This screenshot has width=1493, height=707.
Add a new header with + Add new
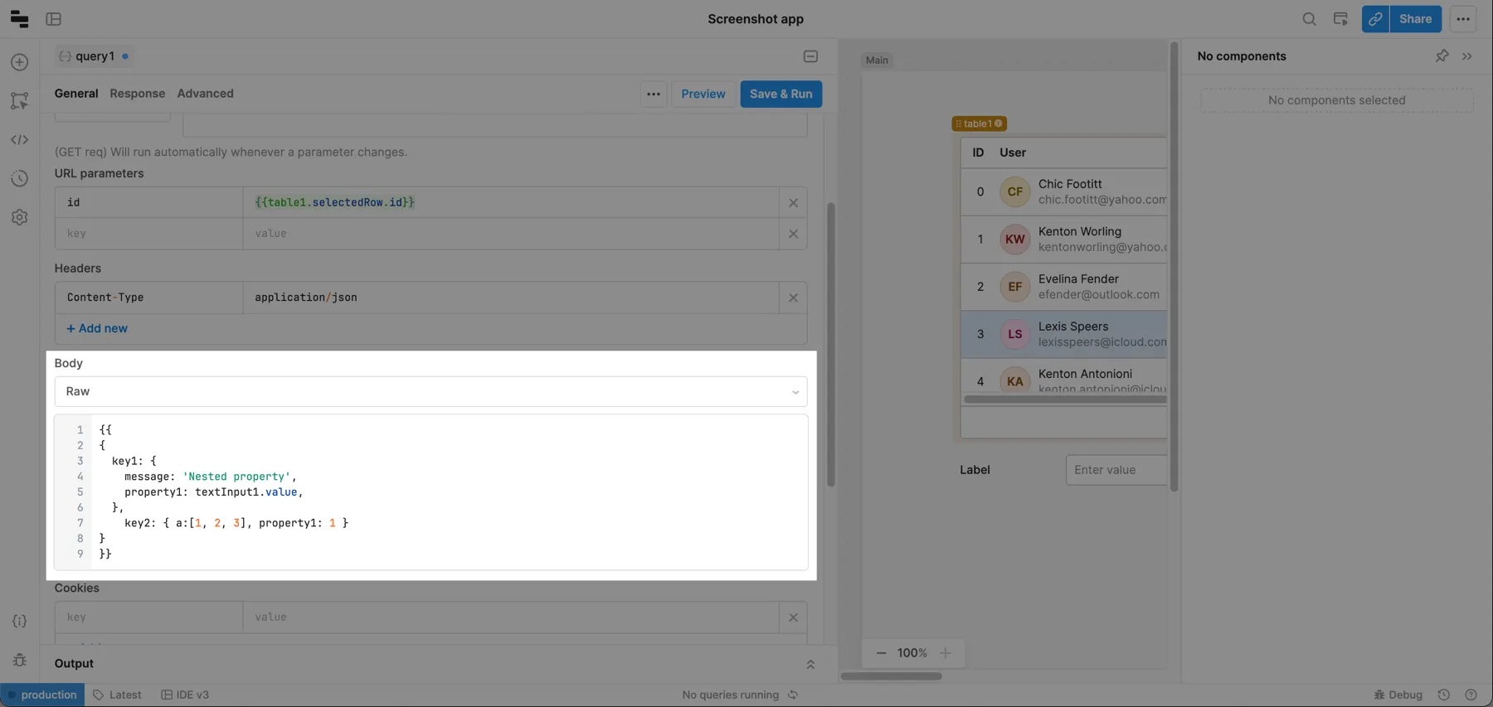(x=97, y=329)
